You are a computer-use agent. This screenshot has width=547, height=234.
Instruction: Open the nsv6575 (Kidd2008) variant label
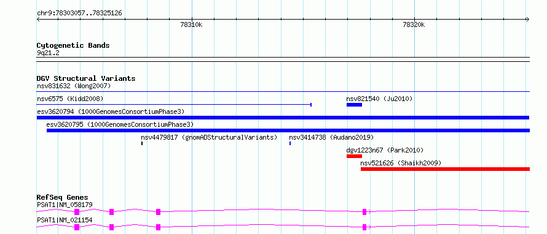coord(70,99)
